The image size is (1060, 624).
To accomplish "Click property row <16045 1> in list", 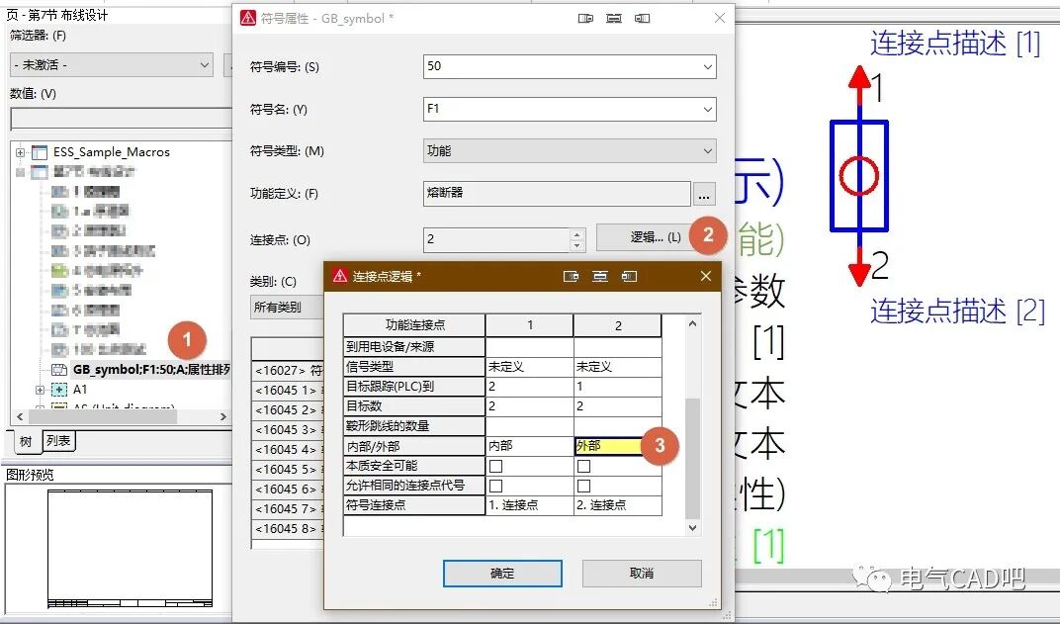I will tap(288, 390).
